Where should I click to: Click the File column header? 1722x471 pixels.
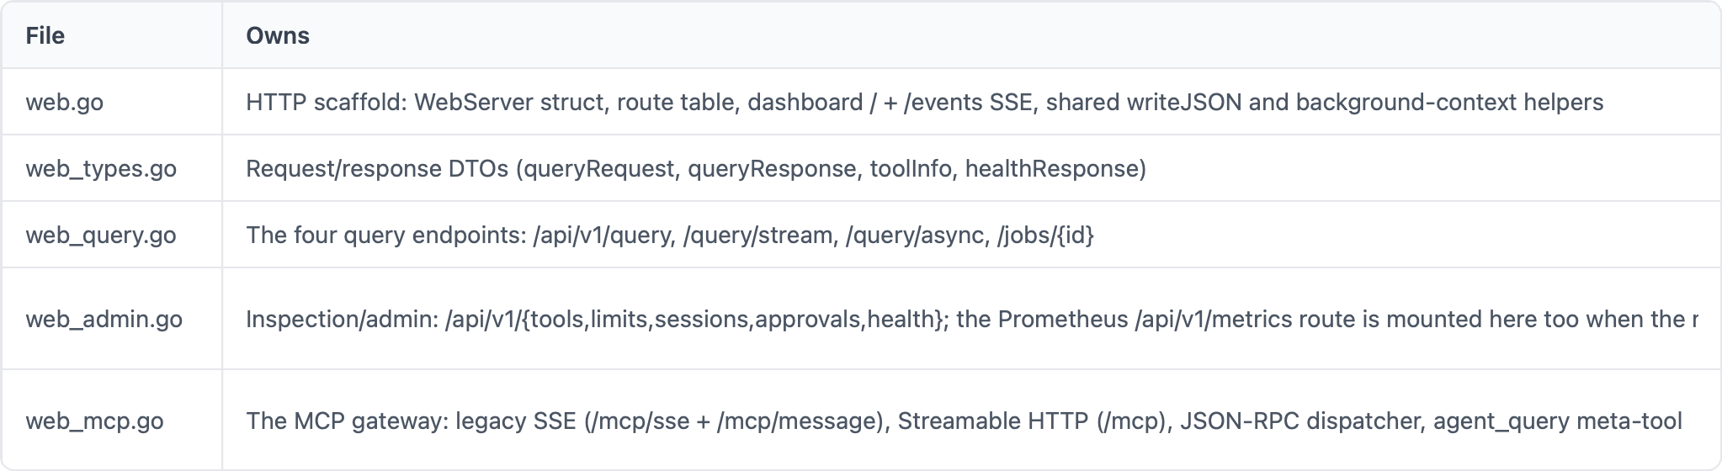point(45,35)
